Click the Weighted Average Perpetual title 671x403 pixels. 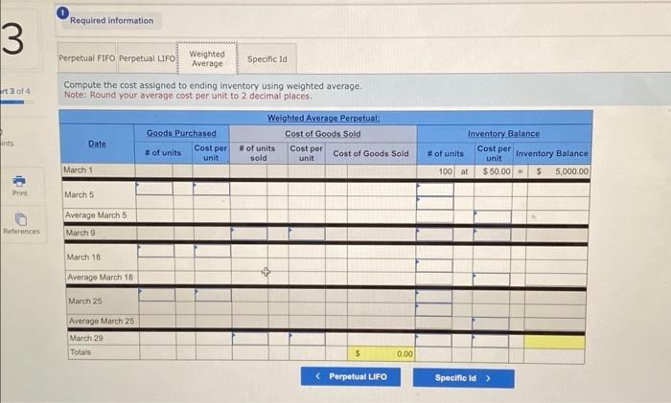pyautogui.click(x=324, y=118)
